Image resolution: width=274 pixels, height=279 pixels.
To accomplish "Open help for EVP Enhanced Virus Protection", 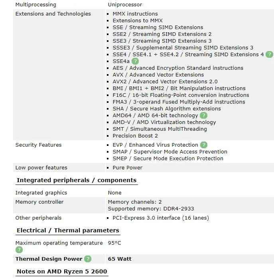I will [x=204, y=145].
